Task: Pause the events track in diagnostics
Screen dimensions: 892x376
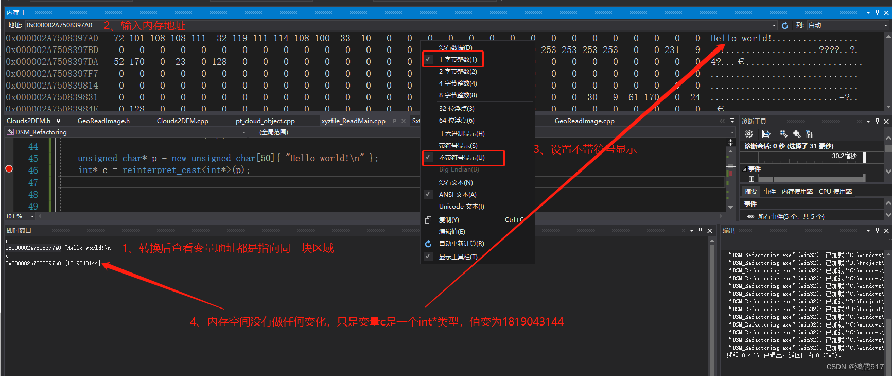Action: (751, 179)
